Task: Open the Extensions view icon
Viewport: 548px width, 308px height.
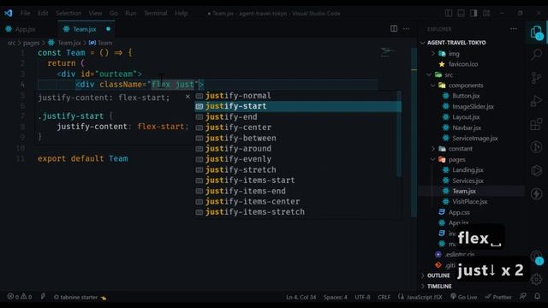Action: [x=536, y=124]
